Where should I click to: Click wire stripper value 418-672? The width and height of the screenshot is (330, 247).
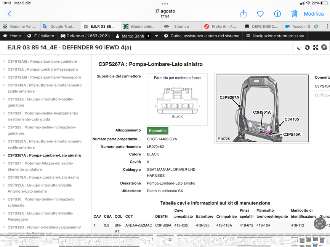pyautogui.click(x=247, y=225)
